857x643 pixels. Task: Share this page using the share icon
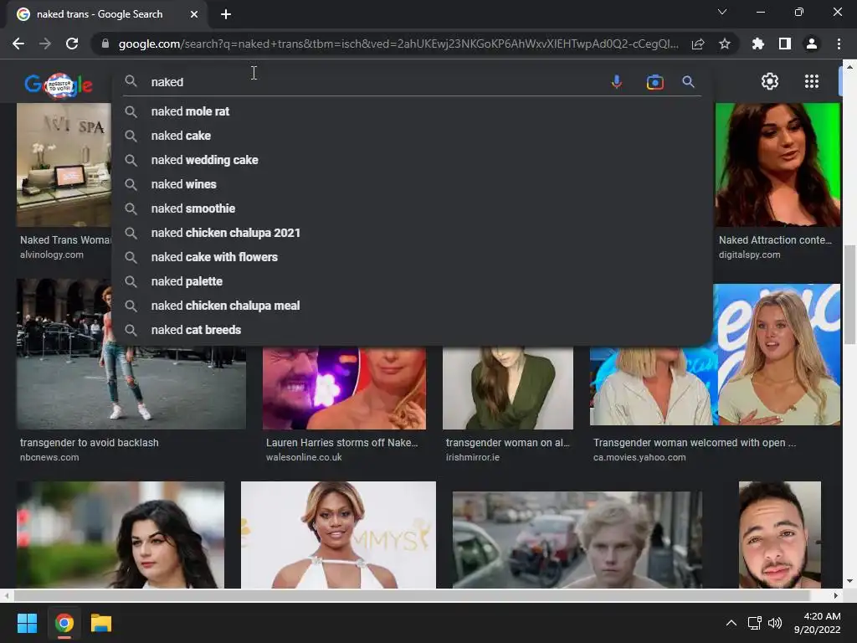[698, 44]
